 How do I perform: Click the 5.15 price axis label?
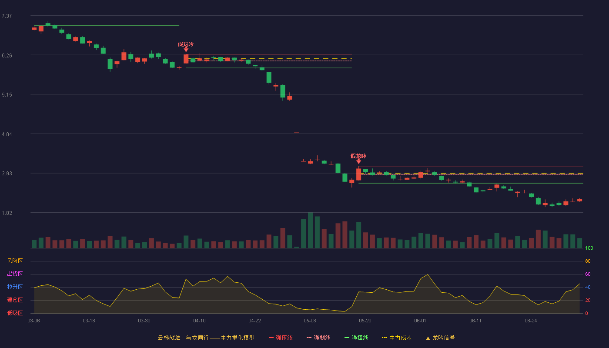pyautogui.click(x=7, y=95)
